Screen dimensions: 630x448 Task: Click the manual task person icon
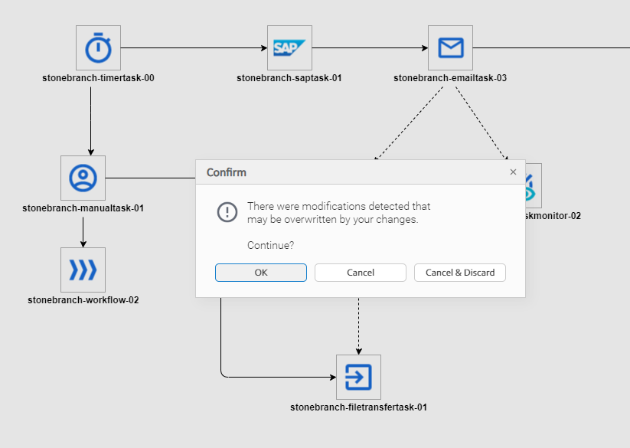pyautogui.click(x=83, y=178)
